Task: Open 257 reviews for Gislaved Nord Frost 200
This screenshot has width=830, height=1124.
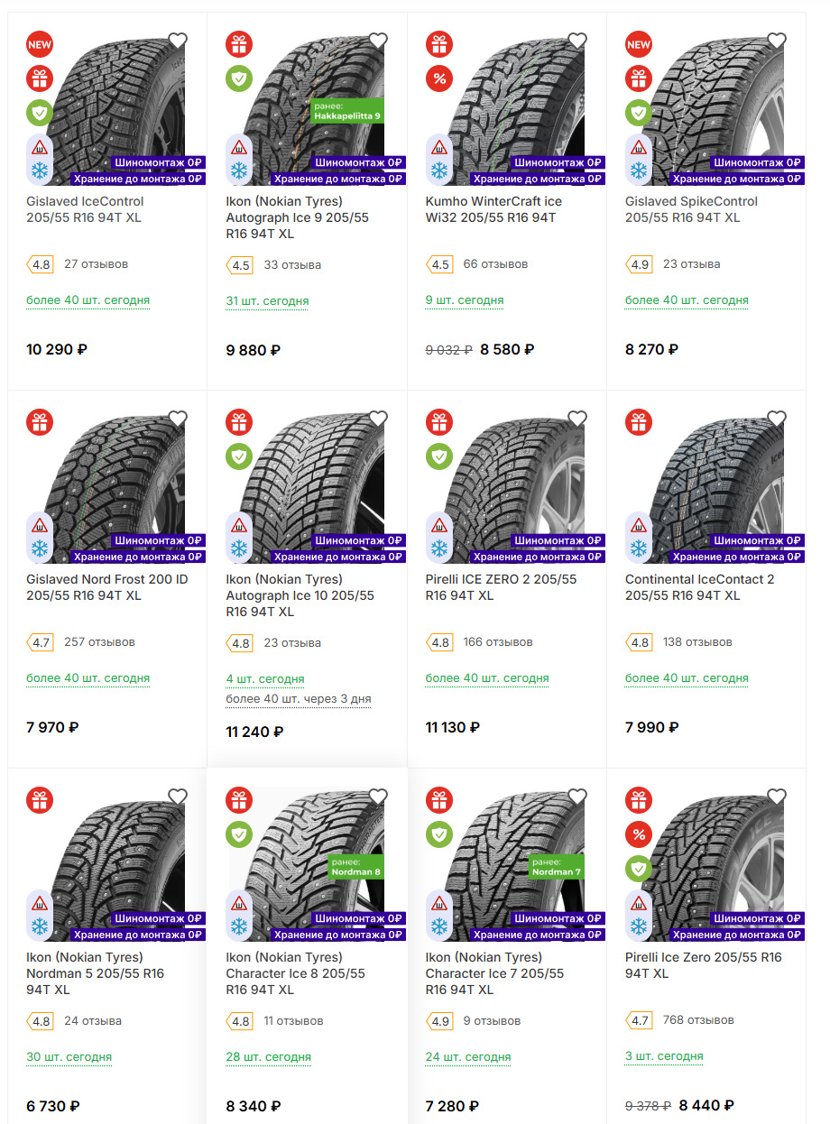Action: (x=99, y=642)
